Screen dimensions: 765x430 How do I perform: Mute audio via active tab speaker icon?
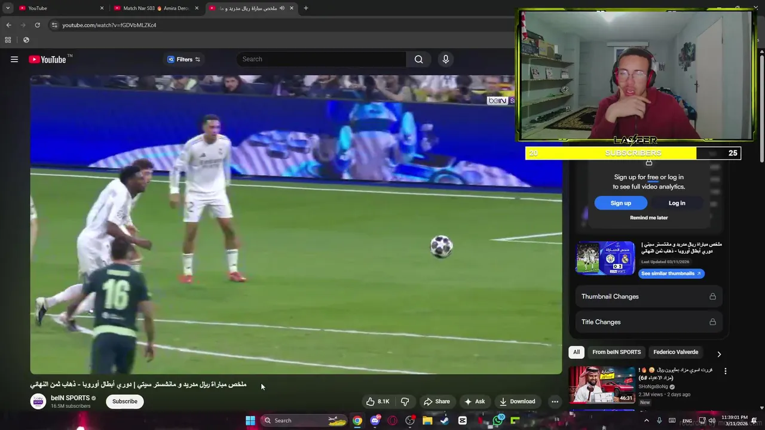[x=282, y=8]
